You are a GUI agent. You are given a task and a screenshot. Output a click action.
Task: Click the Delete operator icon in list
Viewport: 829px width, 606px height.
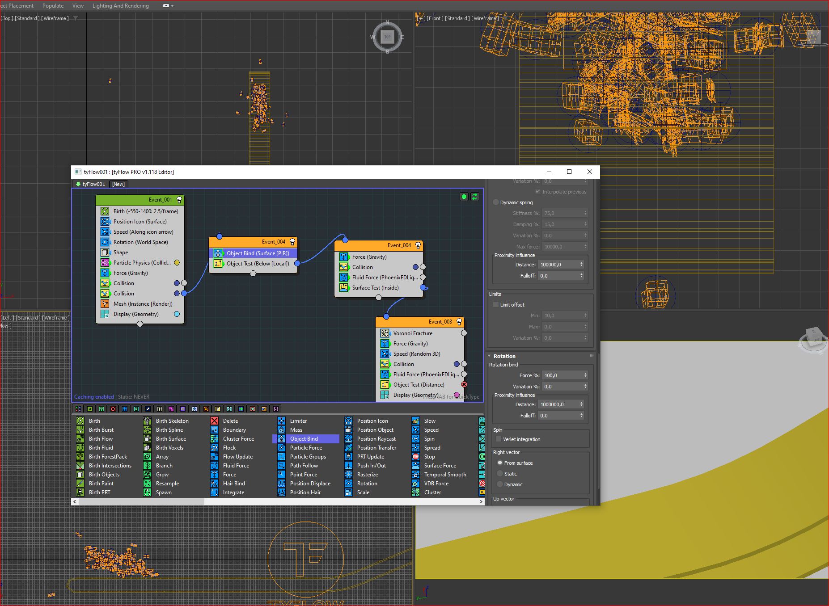point(215,421)
